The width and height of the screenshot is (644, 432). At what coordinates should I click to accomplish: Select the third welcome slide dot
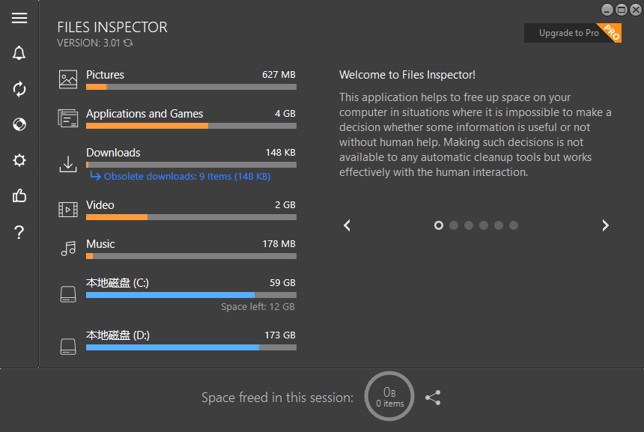[469, 225]
